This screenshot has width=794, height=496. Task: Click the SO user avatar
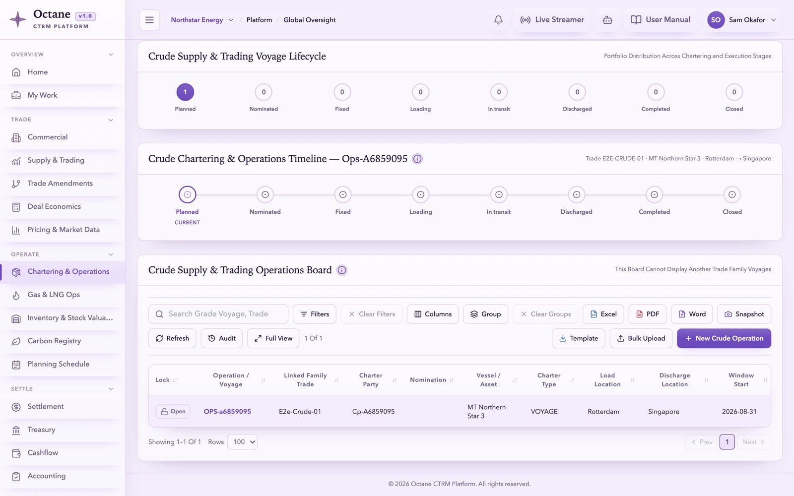716,20
